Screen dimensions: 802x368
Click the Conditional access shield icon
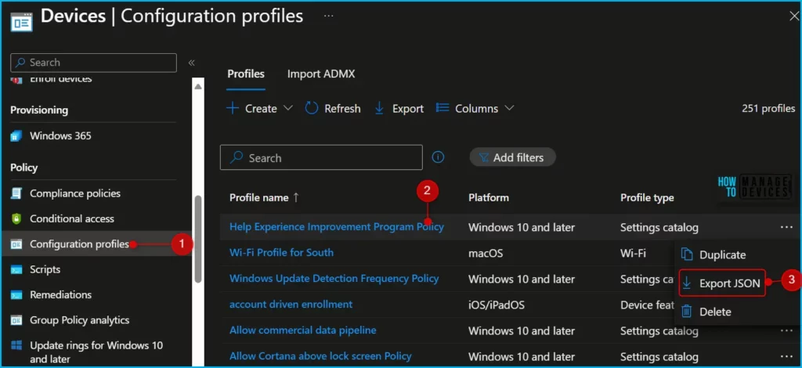click(x=16, y=218)
